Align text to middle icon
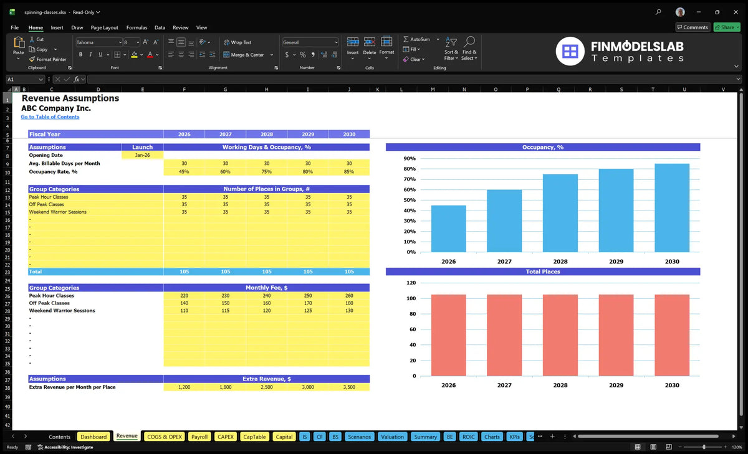Screen dimensions: 748x454 (x=181, y=42)
